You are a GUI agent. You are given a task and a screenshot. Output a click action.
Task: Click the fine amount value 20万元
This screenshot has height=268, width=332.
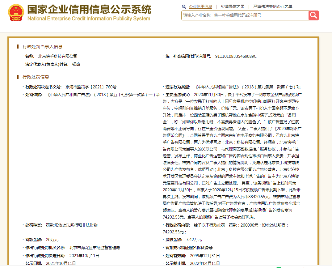[52, 240]
